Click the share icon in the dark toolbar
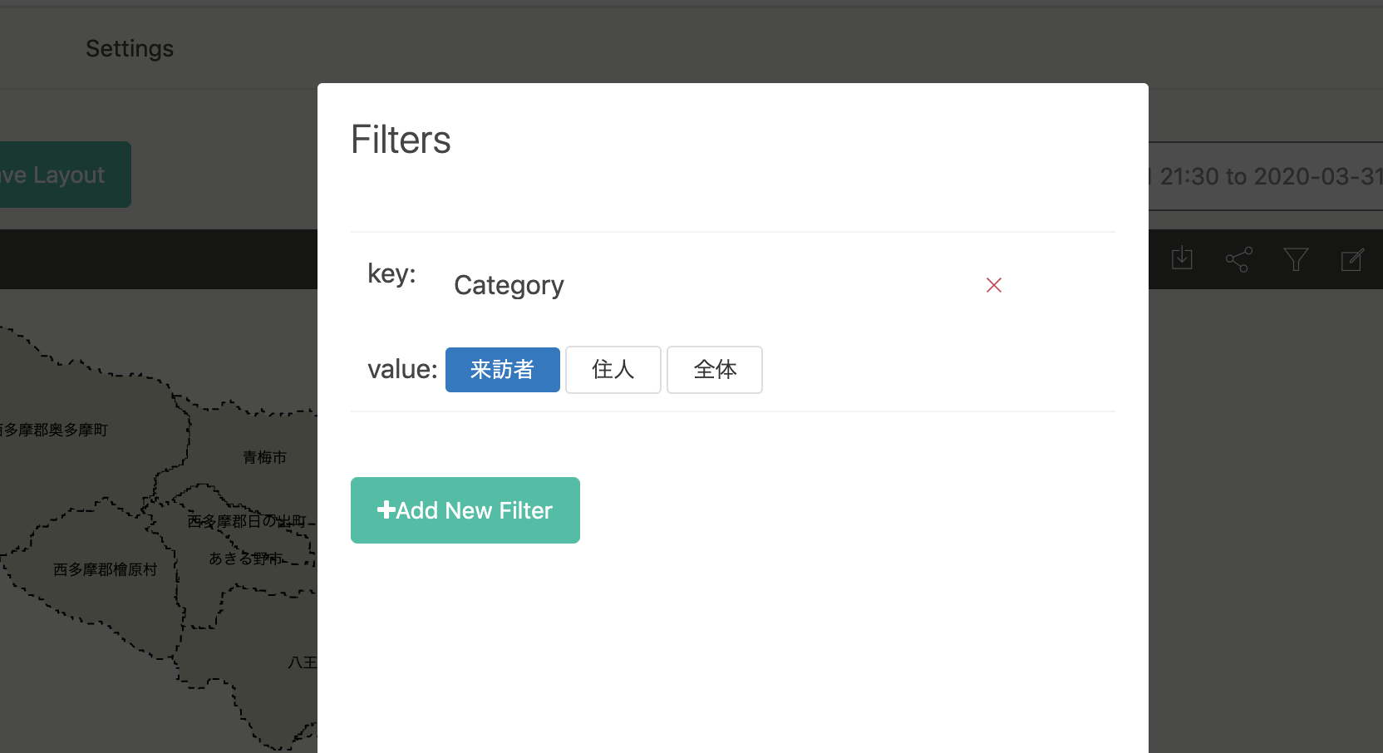The height and width of the screenshot is (753, 1383). tap(1238, 259)
